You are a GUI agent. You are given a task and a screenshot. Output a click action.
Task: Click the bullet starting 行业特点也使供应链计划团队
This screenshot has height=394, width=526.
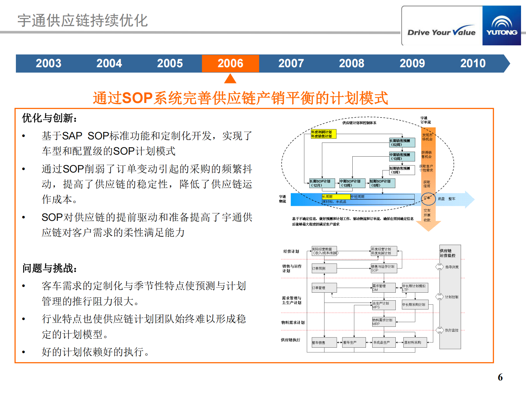144,326
